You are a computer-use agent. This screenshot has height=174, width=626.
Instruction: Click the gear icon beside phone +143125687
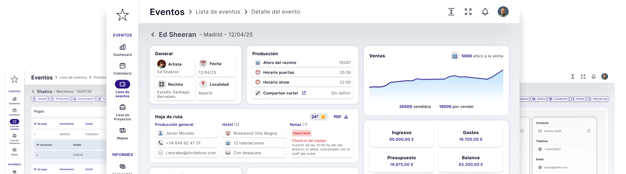(x=540, y=149)
